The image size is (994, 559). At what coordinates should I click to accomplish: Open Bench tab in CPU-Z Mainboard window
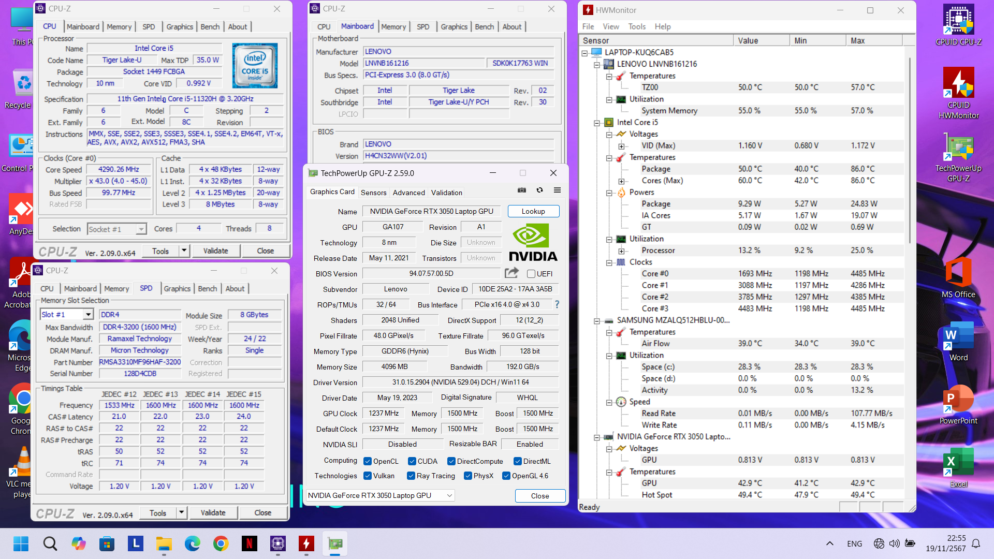pyautogui.click(x=484, y=26)
